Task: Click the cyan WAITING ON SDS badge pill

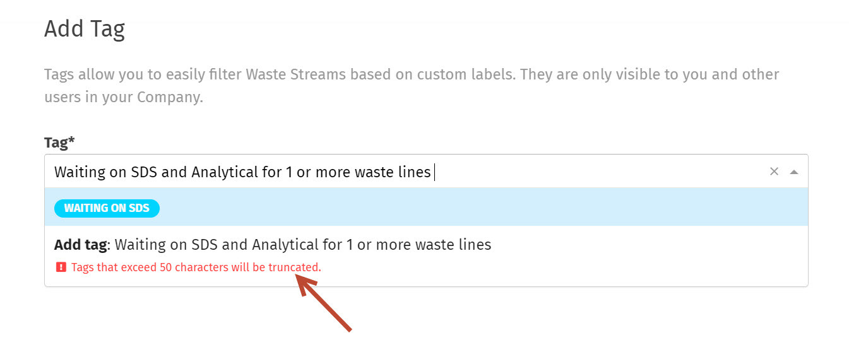Action: [x=107, y=208]
